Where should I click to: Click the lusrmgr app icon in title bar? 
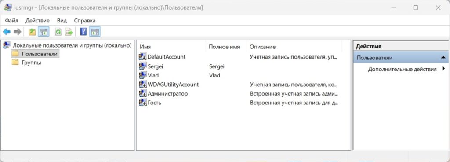click(8, 8)
